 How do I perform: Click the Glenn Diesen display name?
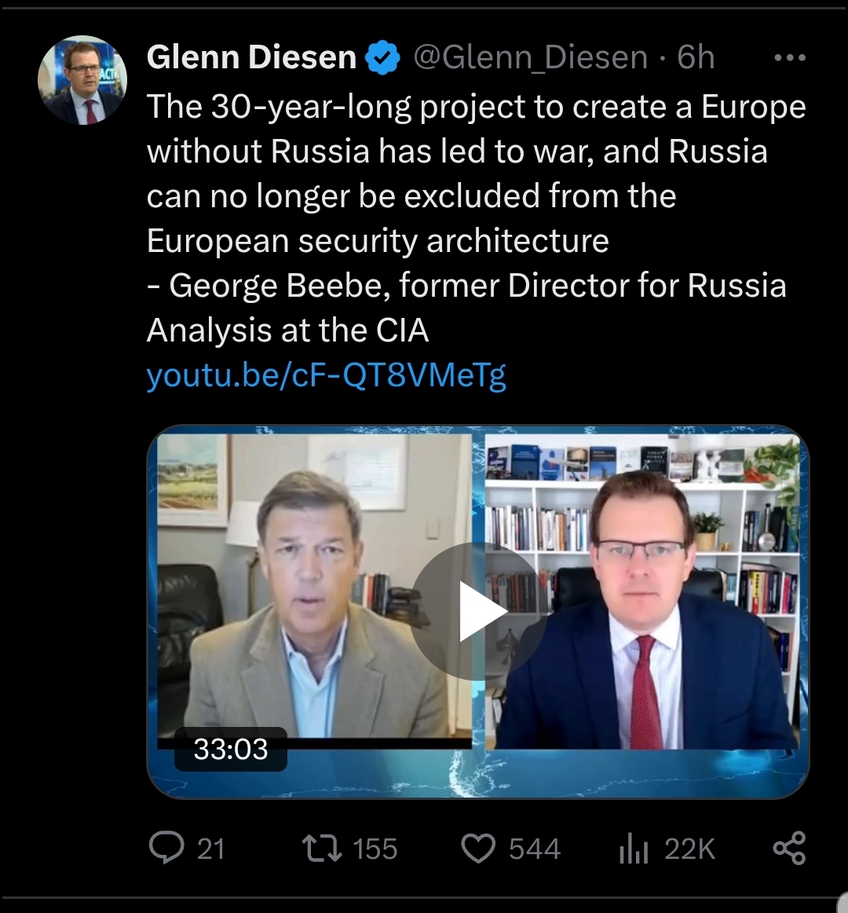pos(251,57)
